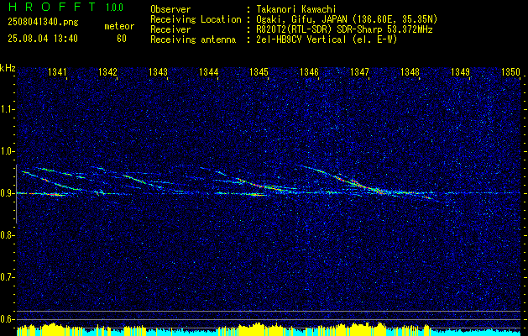Click time axis marker 1347
The width and height of the screenshot is (528, 336).
point(359,71)
